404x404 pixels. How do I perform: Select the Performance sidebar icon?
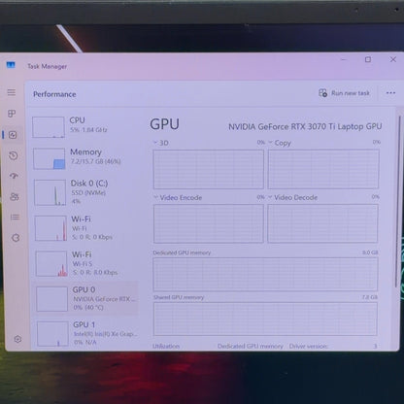pyautogui.click(x=13, y=135)
